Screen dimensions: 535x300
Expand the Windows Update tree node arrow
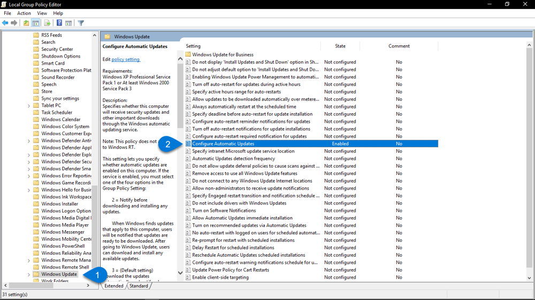coord(29,274)
